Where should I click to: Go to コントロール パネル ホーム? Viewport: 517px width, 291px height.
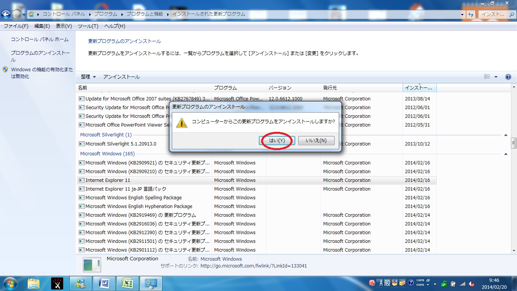pyautogui.click(x=40, y=39)
